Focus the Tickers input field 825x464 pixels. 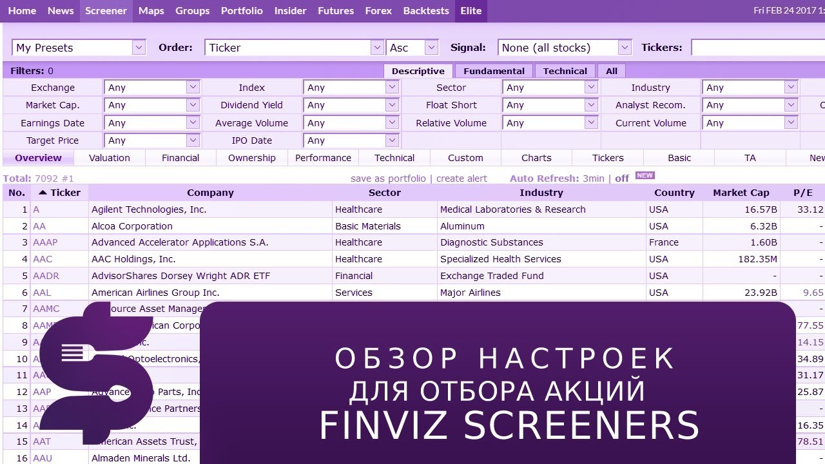coord(758,48)
